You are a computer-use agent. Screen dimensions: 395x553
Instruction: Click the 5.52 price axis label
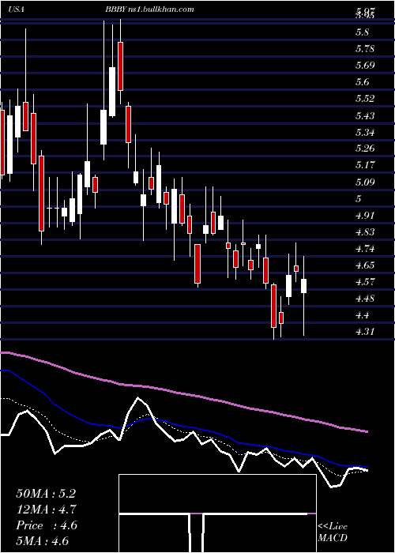point(365,99)
